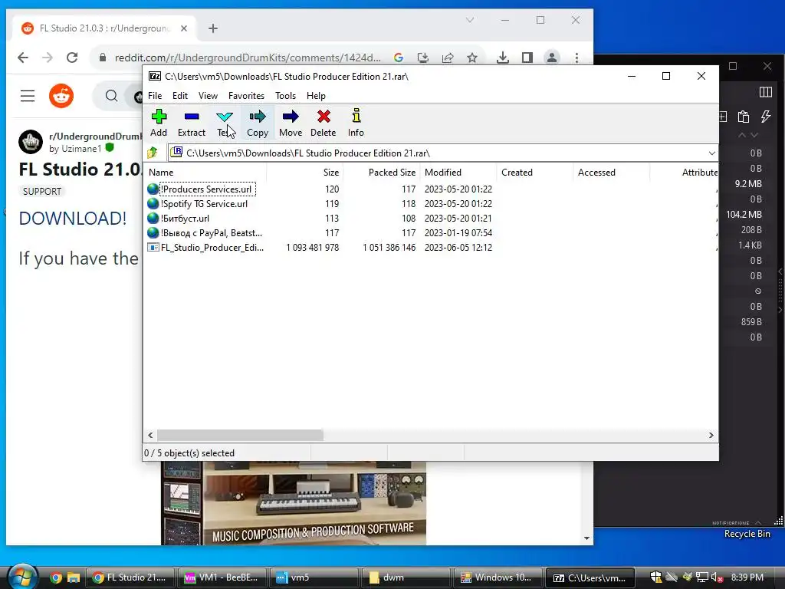Image resolution: width=785 pixels, height=589 pixels.
Task: Open the Reddit hamburger menu
Action: [x=28, y=96]
